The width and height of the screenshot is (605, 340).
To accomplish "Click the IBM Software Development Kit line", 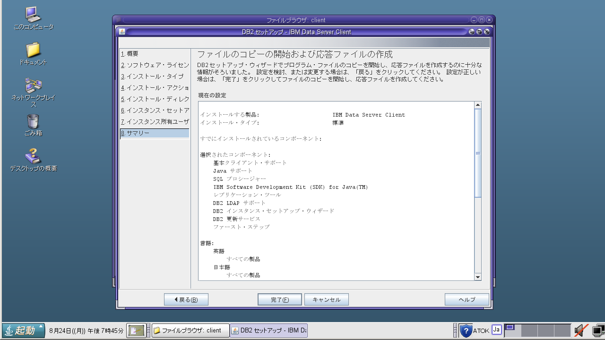I will coord(291,187).
